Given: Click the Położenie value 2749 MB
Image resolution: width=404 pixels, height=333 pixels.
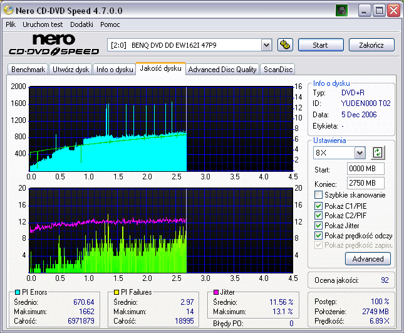Looking at the screenshot, I should pos(376,312).
